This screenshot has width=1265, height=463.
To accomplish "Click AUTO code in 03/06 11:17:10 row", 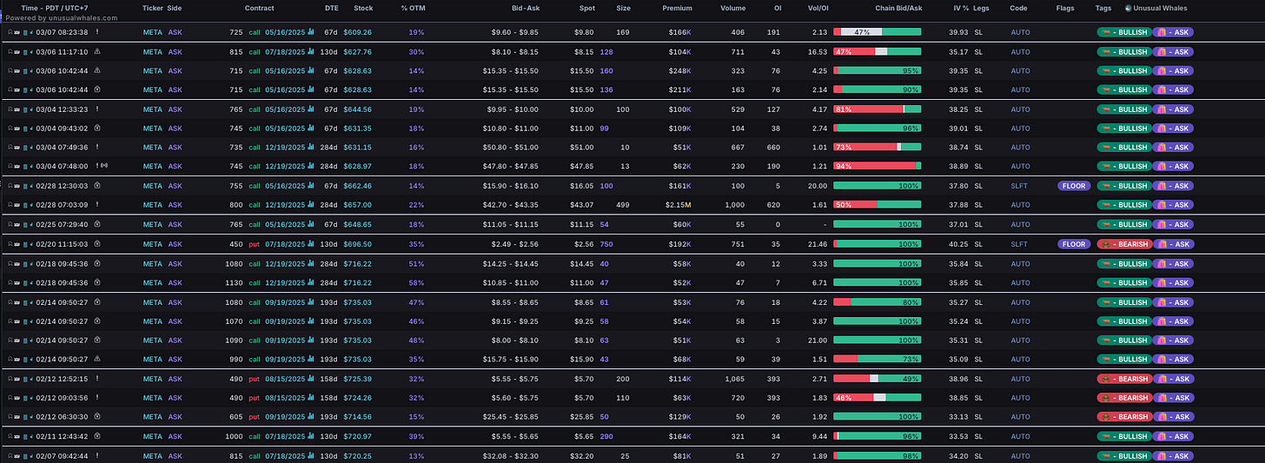I will click(x=1020, y=51).
